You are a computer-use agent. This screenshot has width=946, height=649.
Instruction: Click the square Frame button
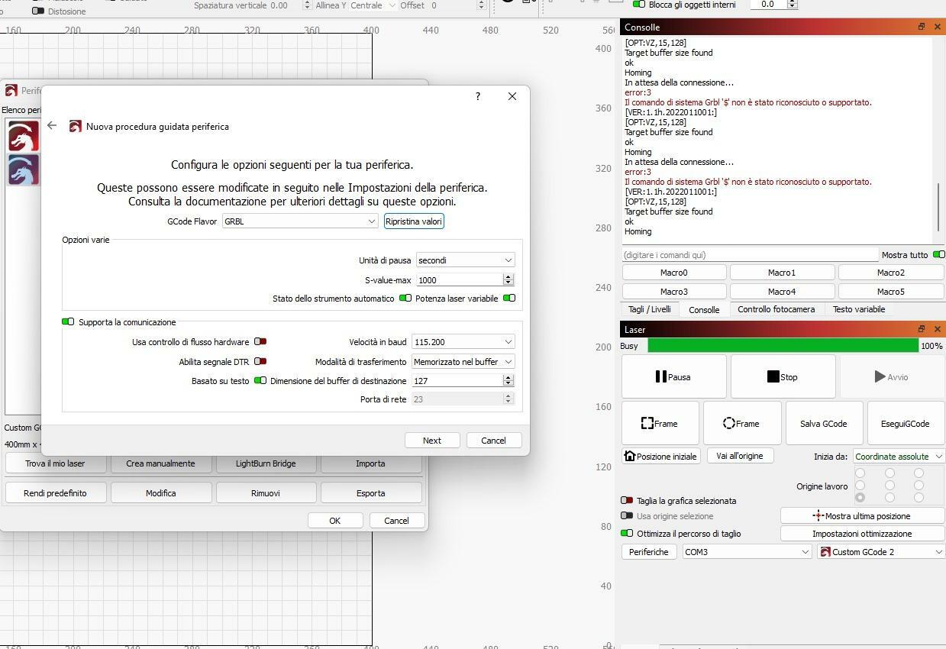[x=660, y=423]
